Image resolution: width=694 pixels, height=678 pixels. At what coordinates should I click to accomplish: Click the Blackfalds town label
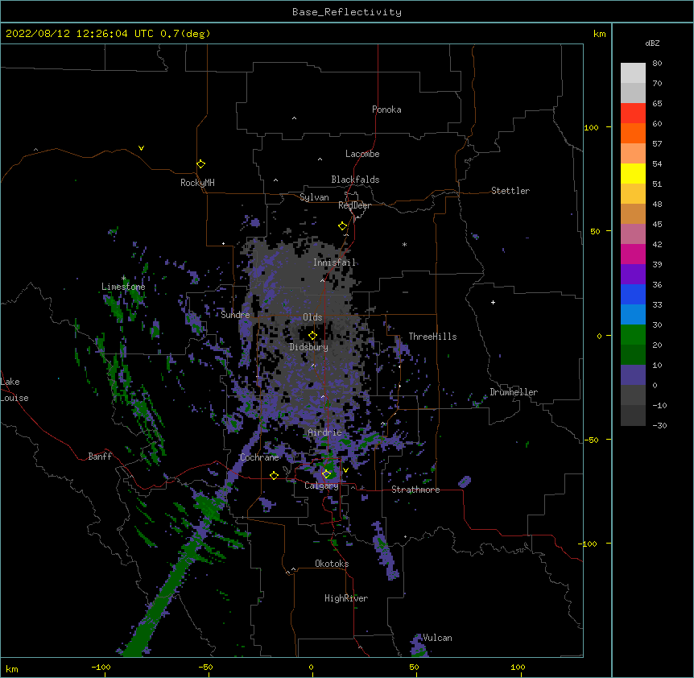355,180
